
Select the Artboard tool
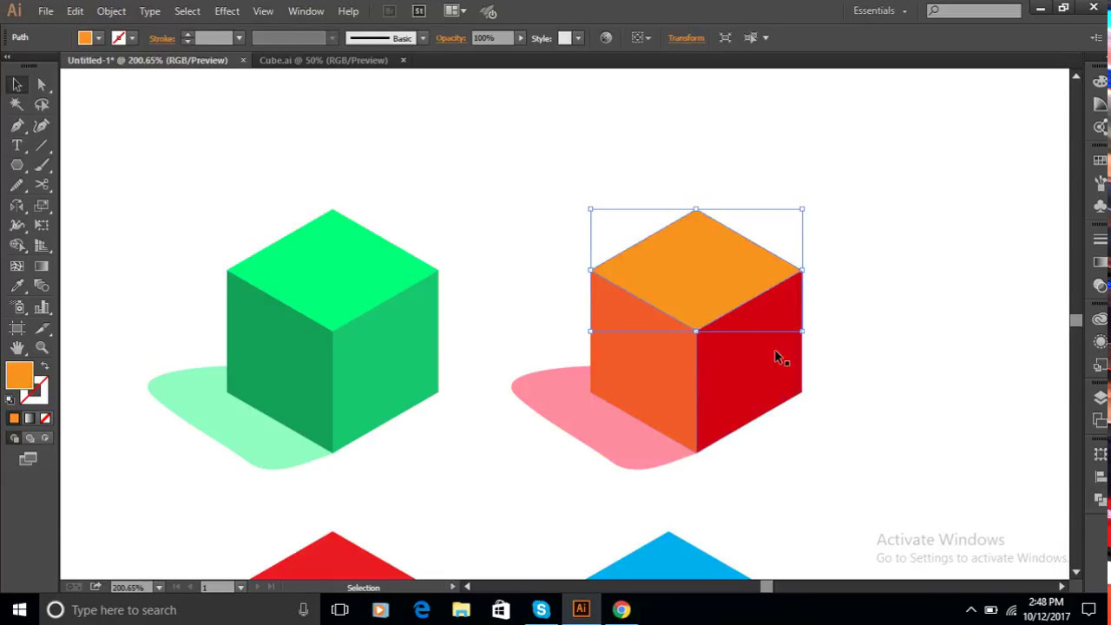pos(16,328)
